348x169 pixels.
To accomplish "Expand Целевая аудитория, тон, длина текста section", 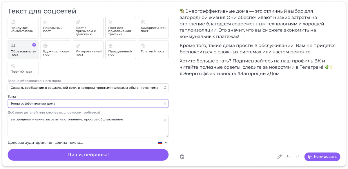I will pos(45,143).
